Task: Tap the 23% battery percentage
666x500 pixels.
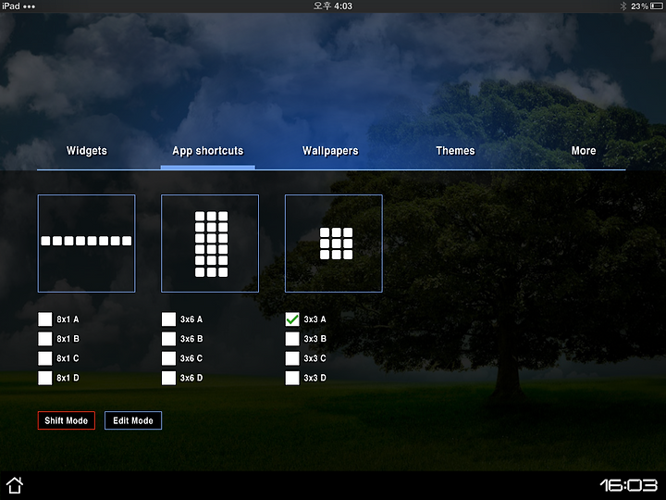Action: 639,6
